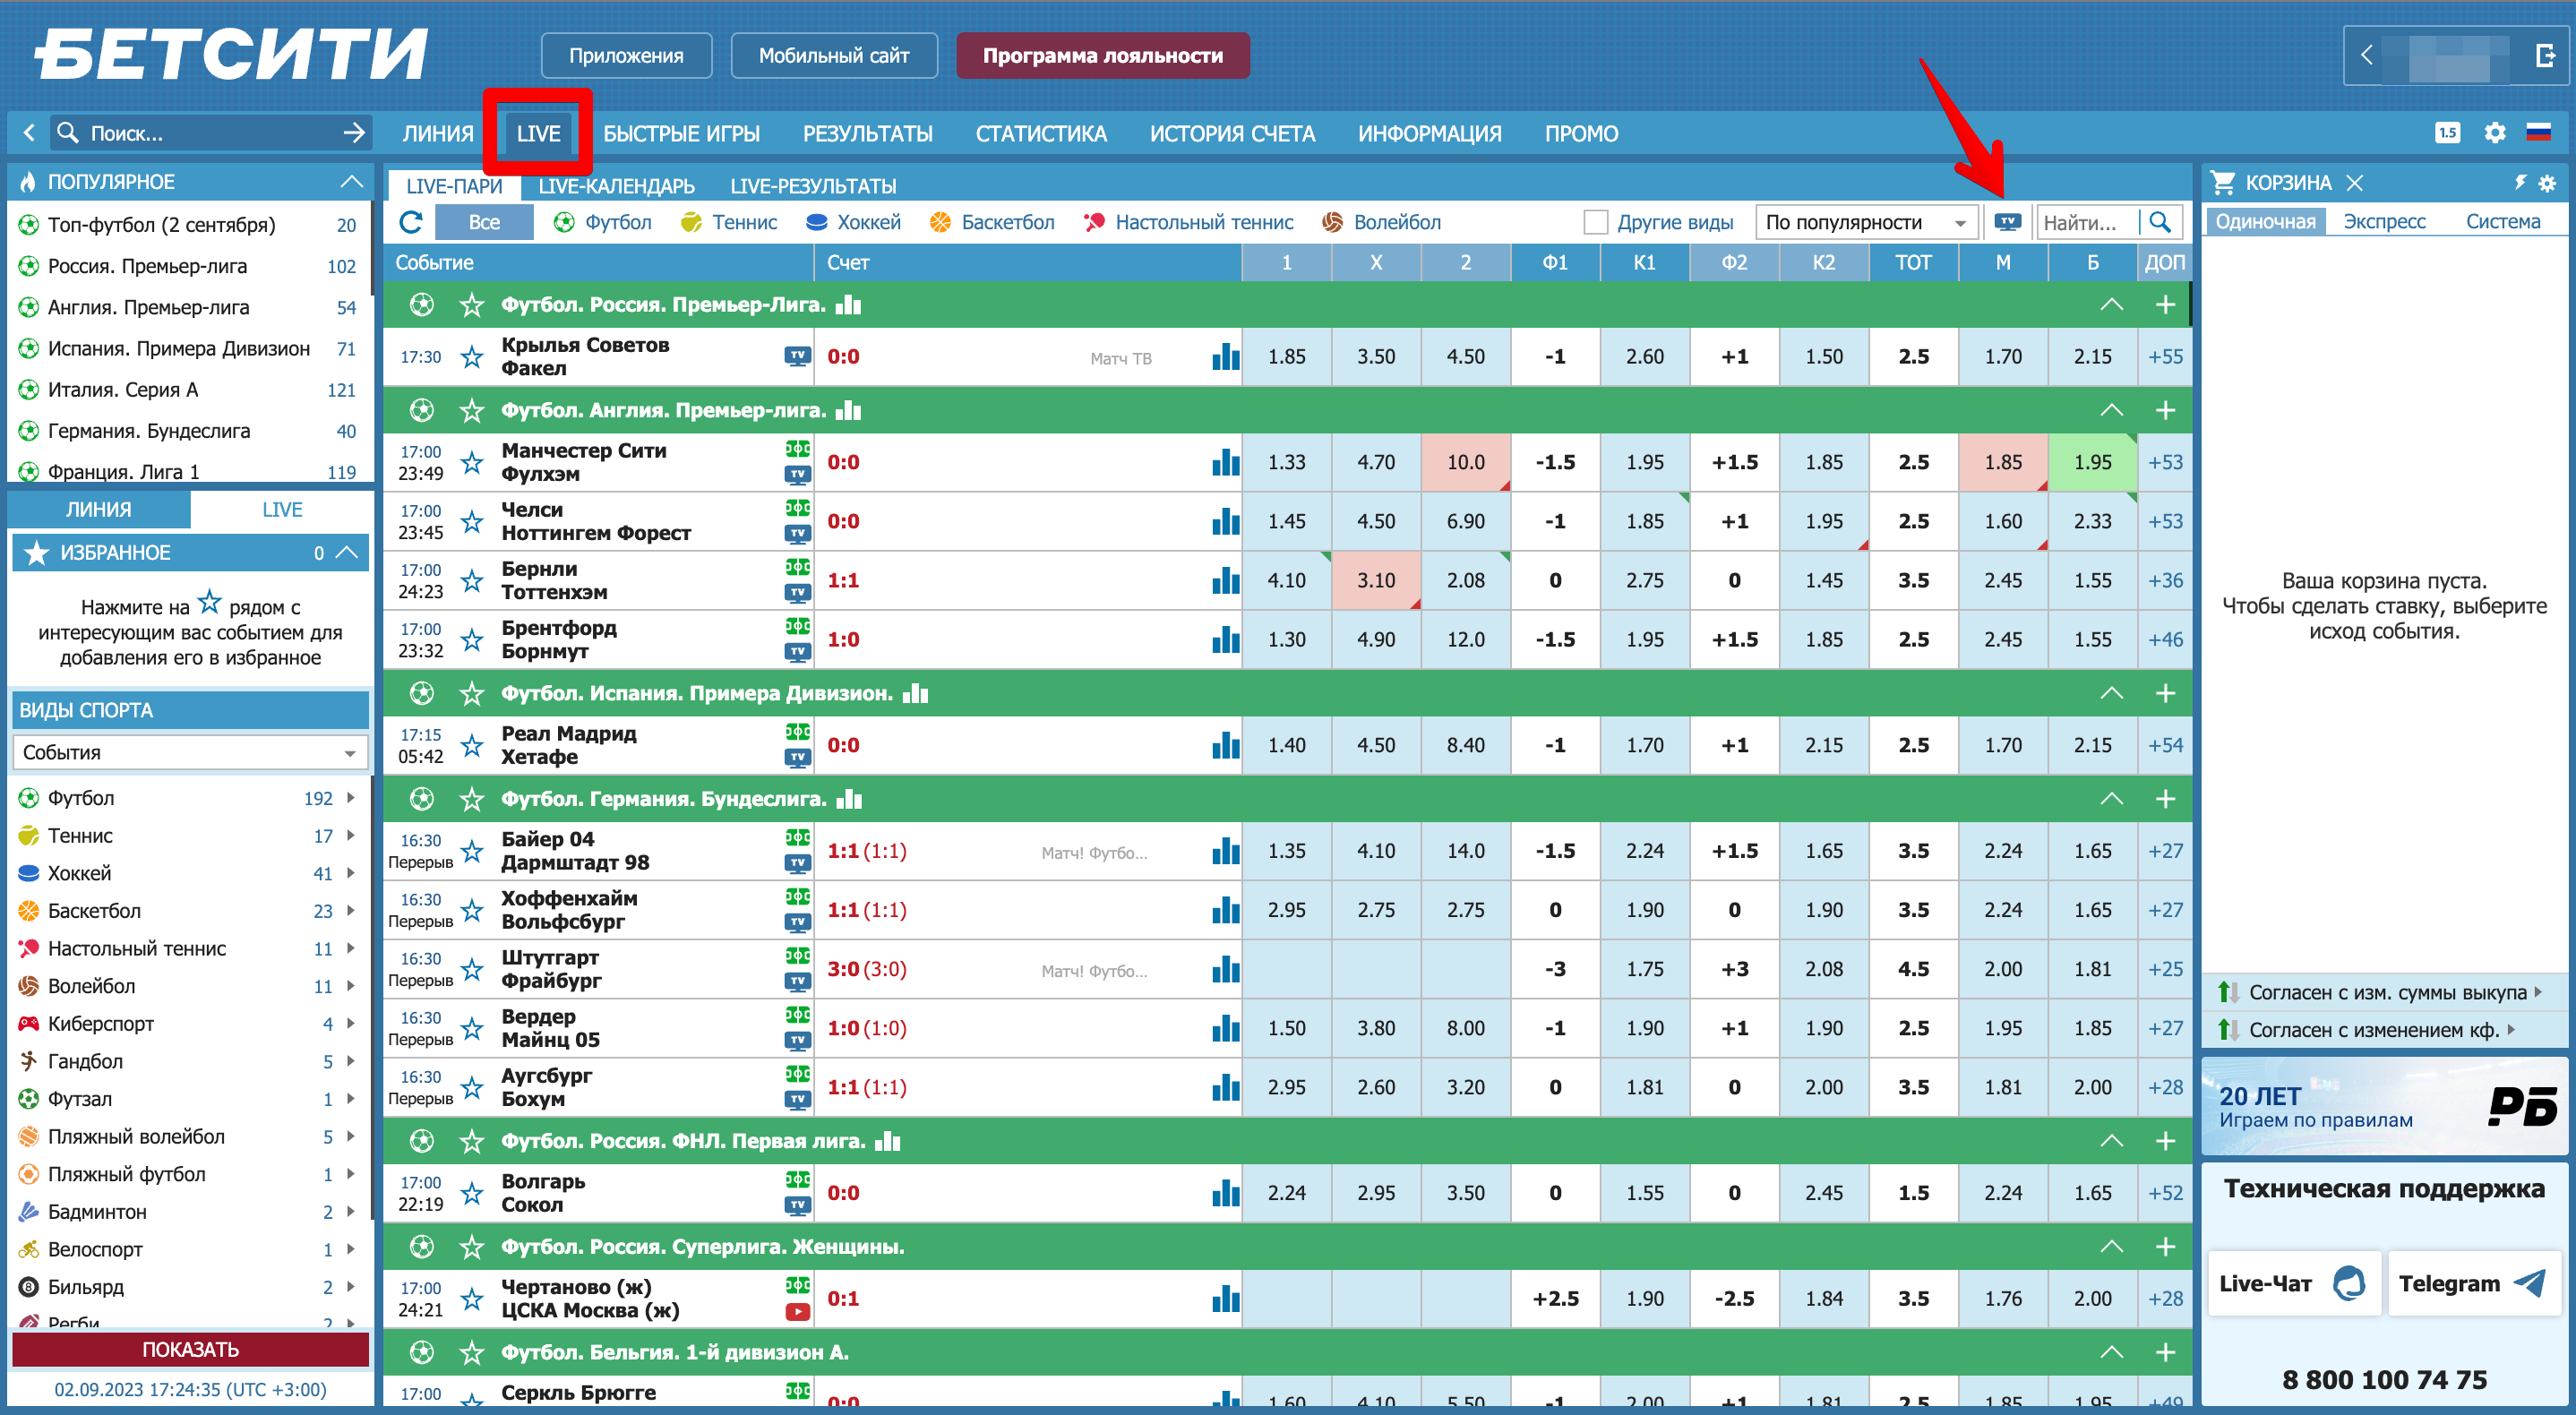The width and height of the screenshot is (2576, 1415).
Task: Submit search with arrow in Поиск box
Action: click(354, 132)
